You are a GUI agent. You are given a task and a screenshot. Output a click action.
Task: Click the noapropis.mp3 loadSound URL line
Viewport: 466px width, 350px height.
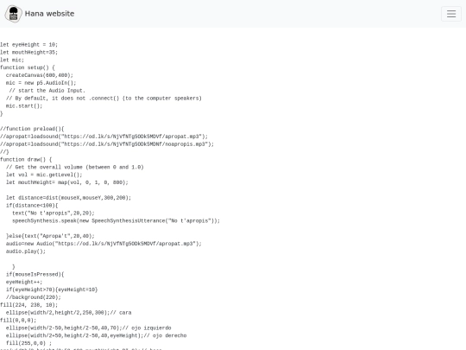pos(107,144)
